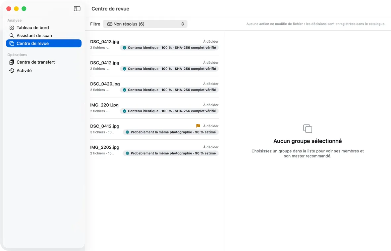391x251 pixels.
Task: Open the Non résolus (6) filter dropdown
Action: [145, 24]
